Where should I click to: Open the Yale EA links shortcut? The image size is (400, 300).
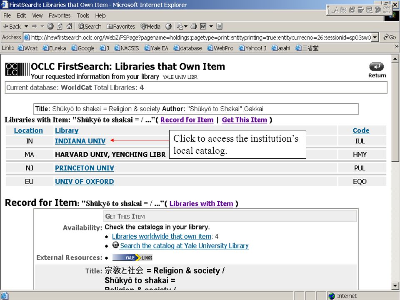point(156,48)
